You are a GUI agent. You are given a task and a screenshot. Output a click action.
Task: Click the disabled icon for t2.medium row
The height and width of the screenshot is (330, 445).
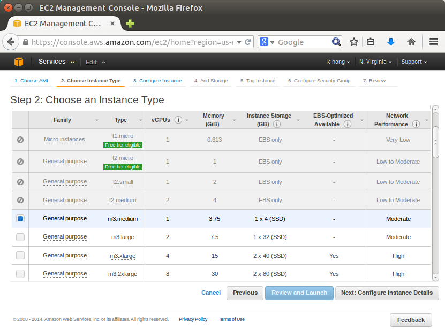[20, 200]
